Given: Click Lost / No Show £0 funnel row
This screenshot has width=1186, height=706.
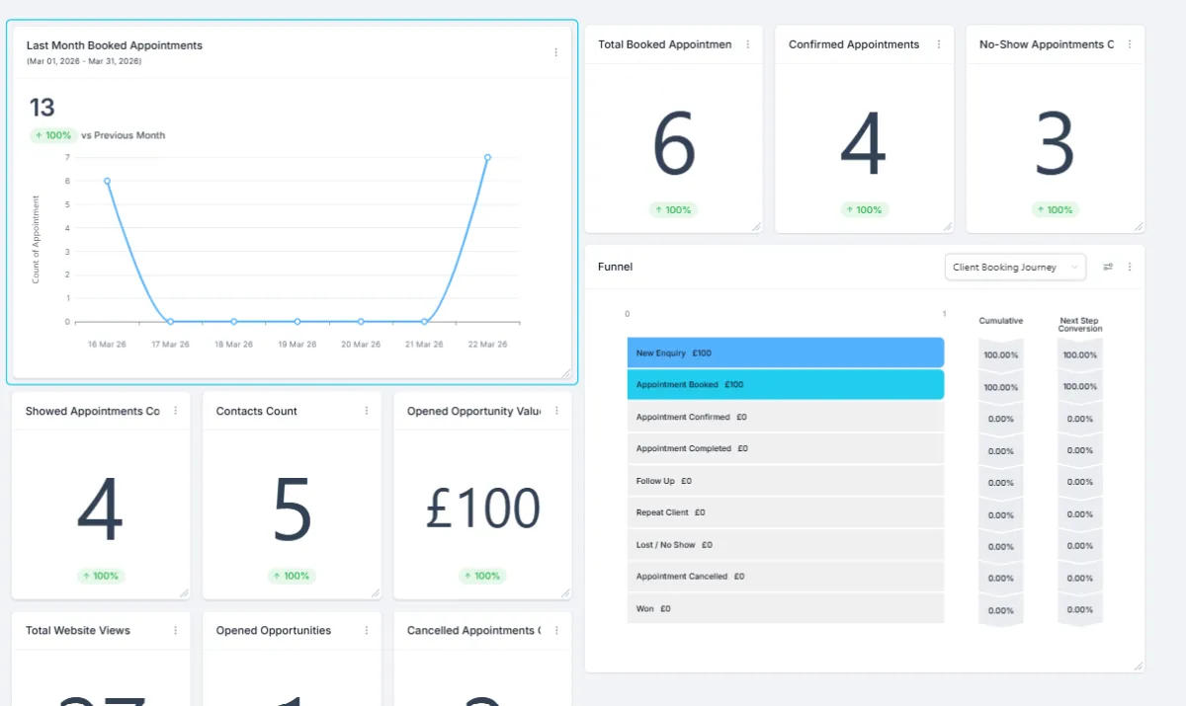Looking at the screenshot, I should tap(786, 544).
